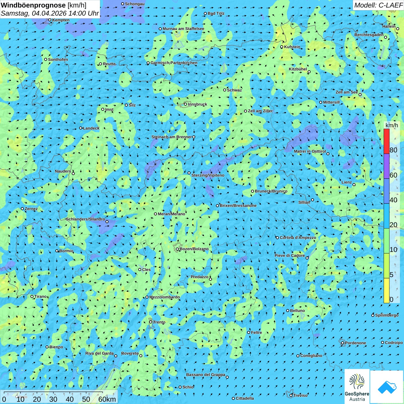Select the dark blue 40–60 legend color
The width and height of the screenshot is (404, 404).
click(386, 191)
